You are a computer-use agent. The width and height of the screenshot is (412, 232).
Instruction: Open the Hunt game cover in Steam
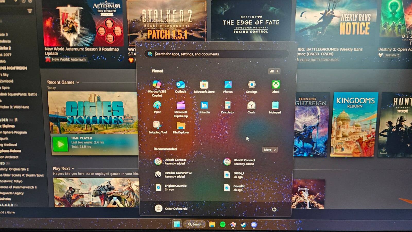pos(396,125)
